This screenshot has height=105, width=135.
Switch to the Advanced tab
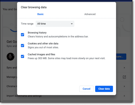[x=90, y=14]
